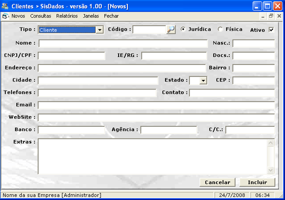Minimize the main SisDados window
This screenshot has height=200, width=285.
point(257,6)
